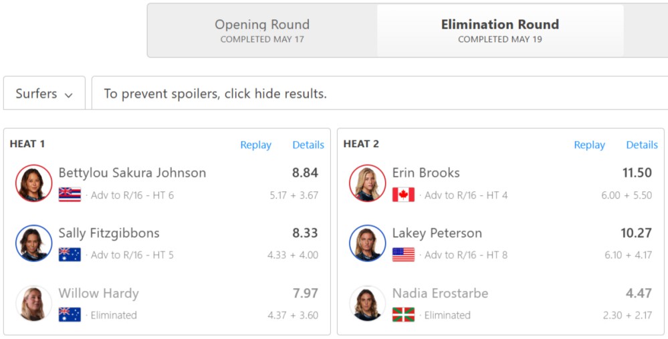Click Nadia Erostarbe's profile photo

(367, 303)
